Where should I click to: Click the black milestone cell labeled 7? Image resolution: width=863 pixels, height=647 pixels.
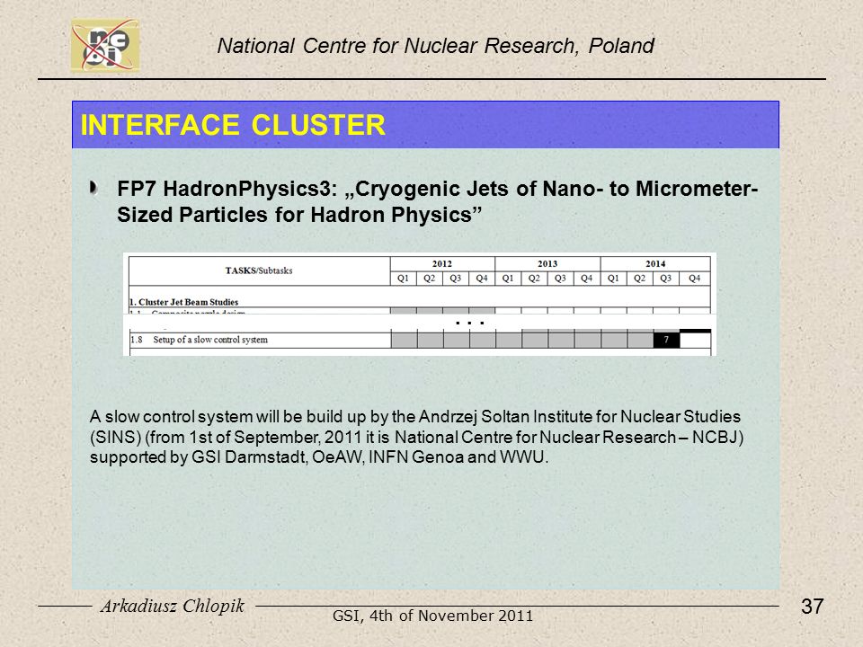[x=666, y=340]
